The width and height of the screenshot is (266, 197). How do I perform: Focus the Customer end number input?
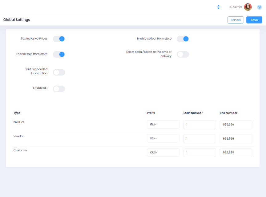tap(236, 153)
